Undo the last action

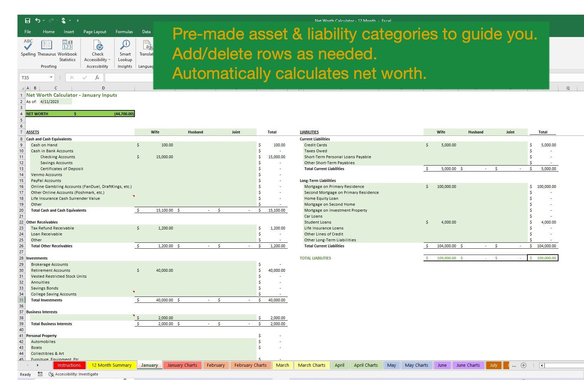point(38,21)
